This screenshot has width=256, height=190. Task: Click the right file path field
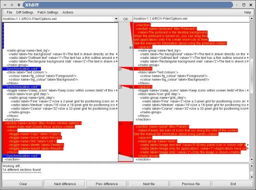(x=191, y=19)
